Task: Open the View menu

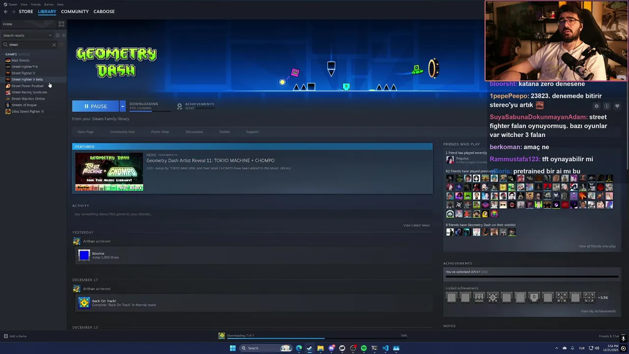Action: (x=24, y=4)
